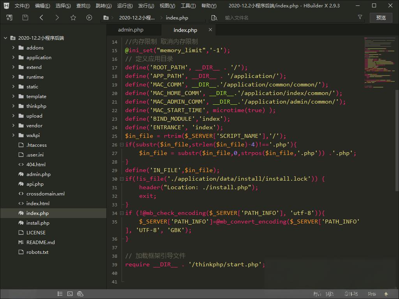
Task: Click the install.php file icon in tree
Action: [x=21, y=223]
